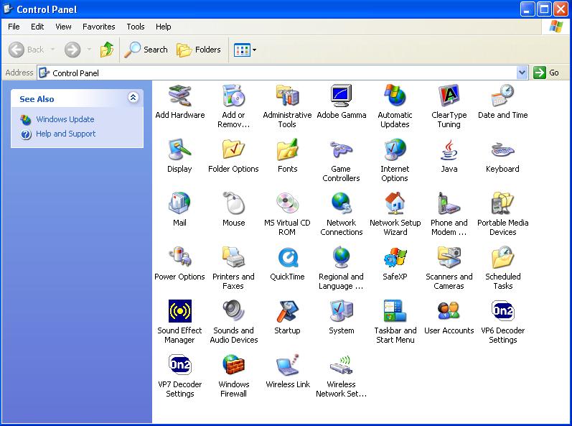Image resolution: width=572 pixels, height=426 pixels.
Task: Select ClearType Tuning icon
Action: point(449,96)
